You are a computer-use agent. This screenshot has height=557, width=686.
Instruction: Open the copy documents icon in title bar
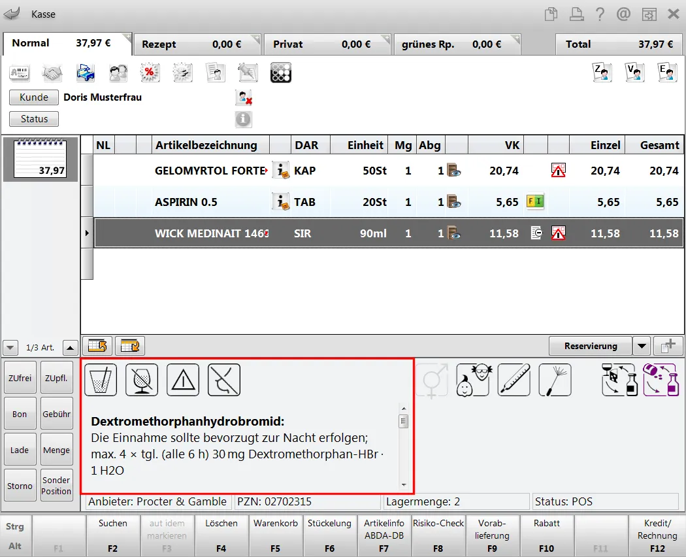(x=551, y=14)
